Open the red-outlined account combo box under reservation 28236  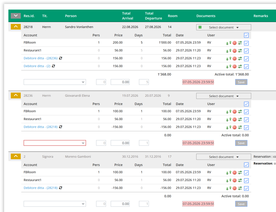(55, 143)
